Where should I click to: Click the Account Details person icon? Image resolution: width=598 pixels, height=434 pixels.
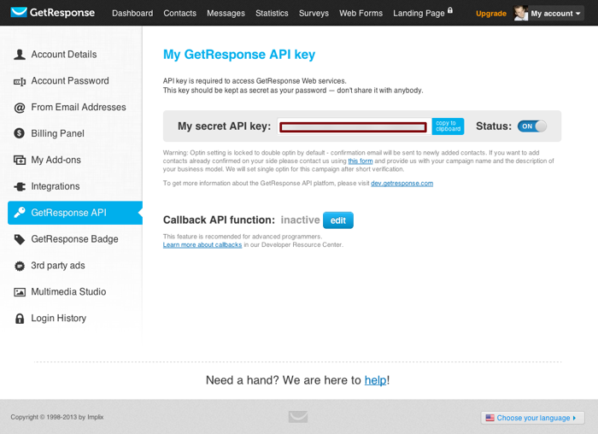20,55
